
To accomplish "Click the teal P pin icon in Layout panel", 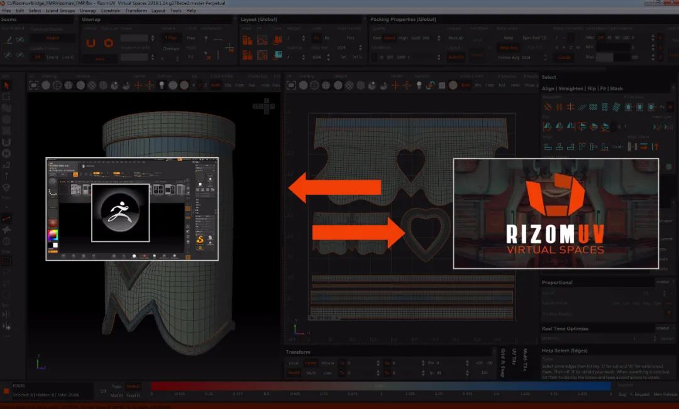I will click(x=278, y=55).
